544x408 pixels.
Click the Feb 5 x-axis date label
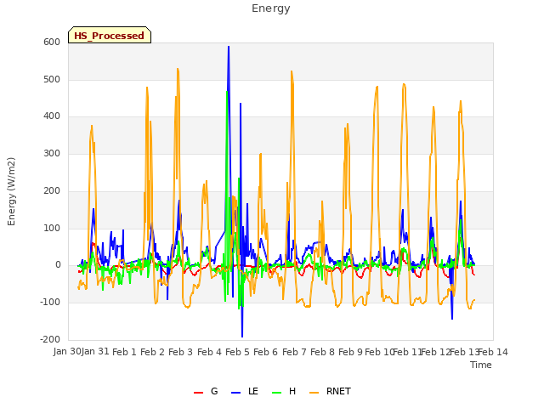[237, 352]
